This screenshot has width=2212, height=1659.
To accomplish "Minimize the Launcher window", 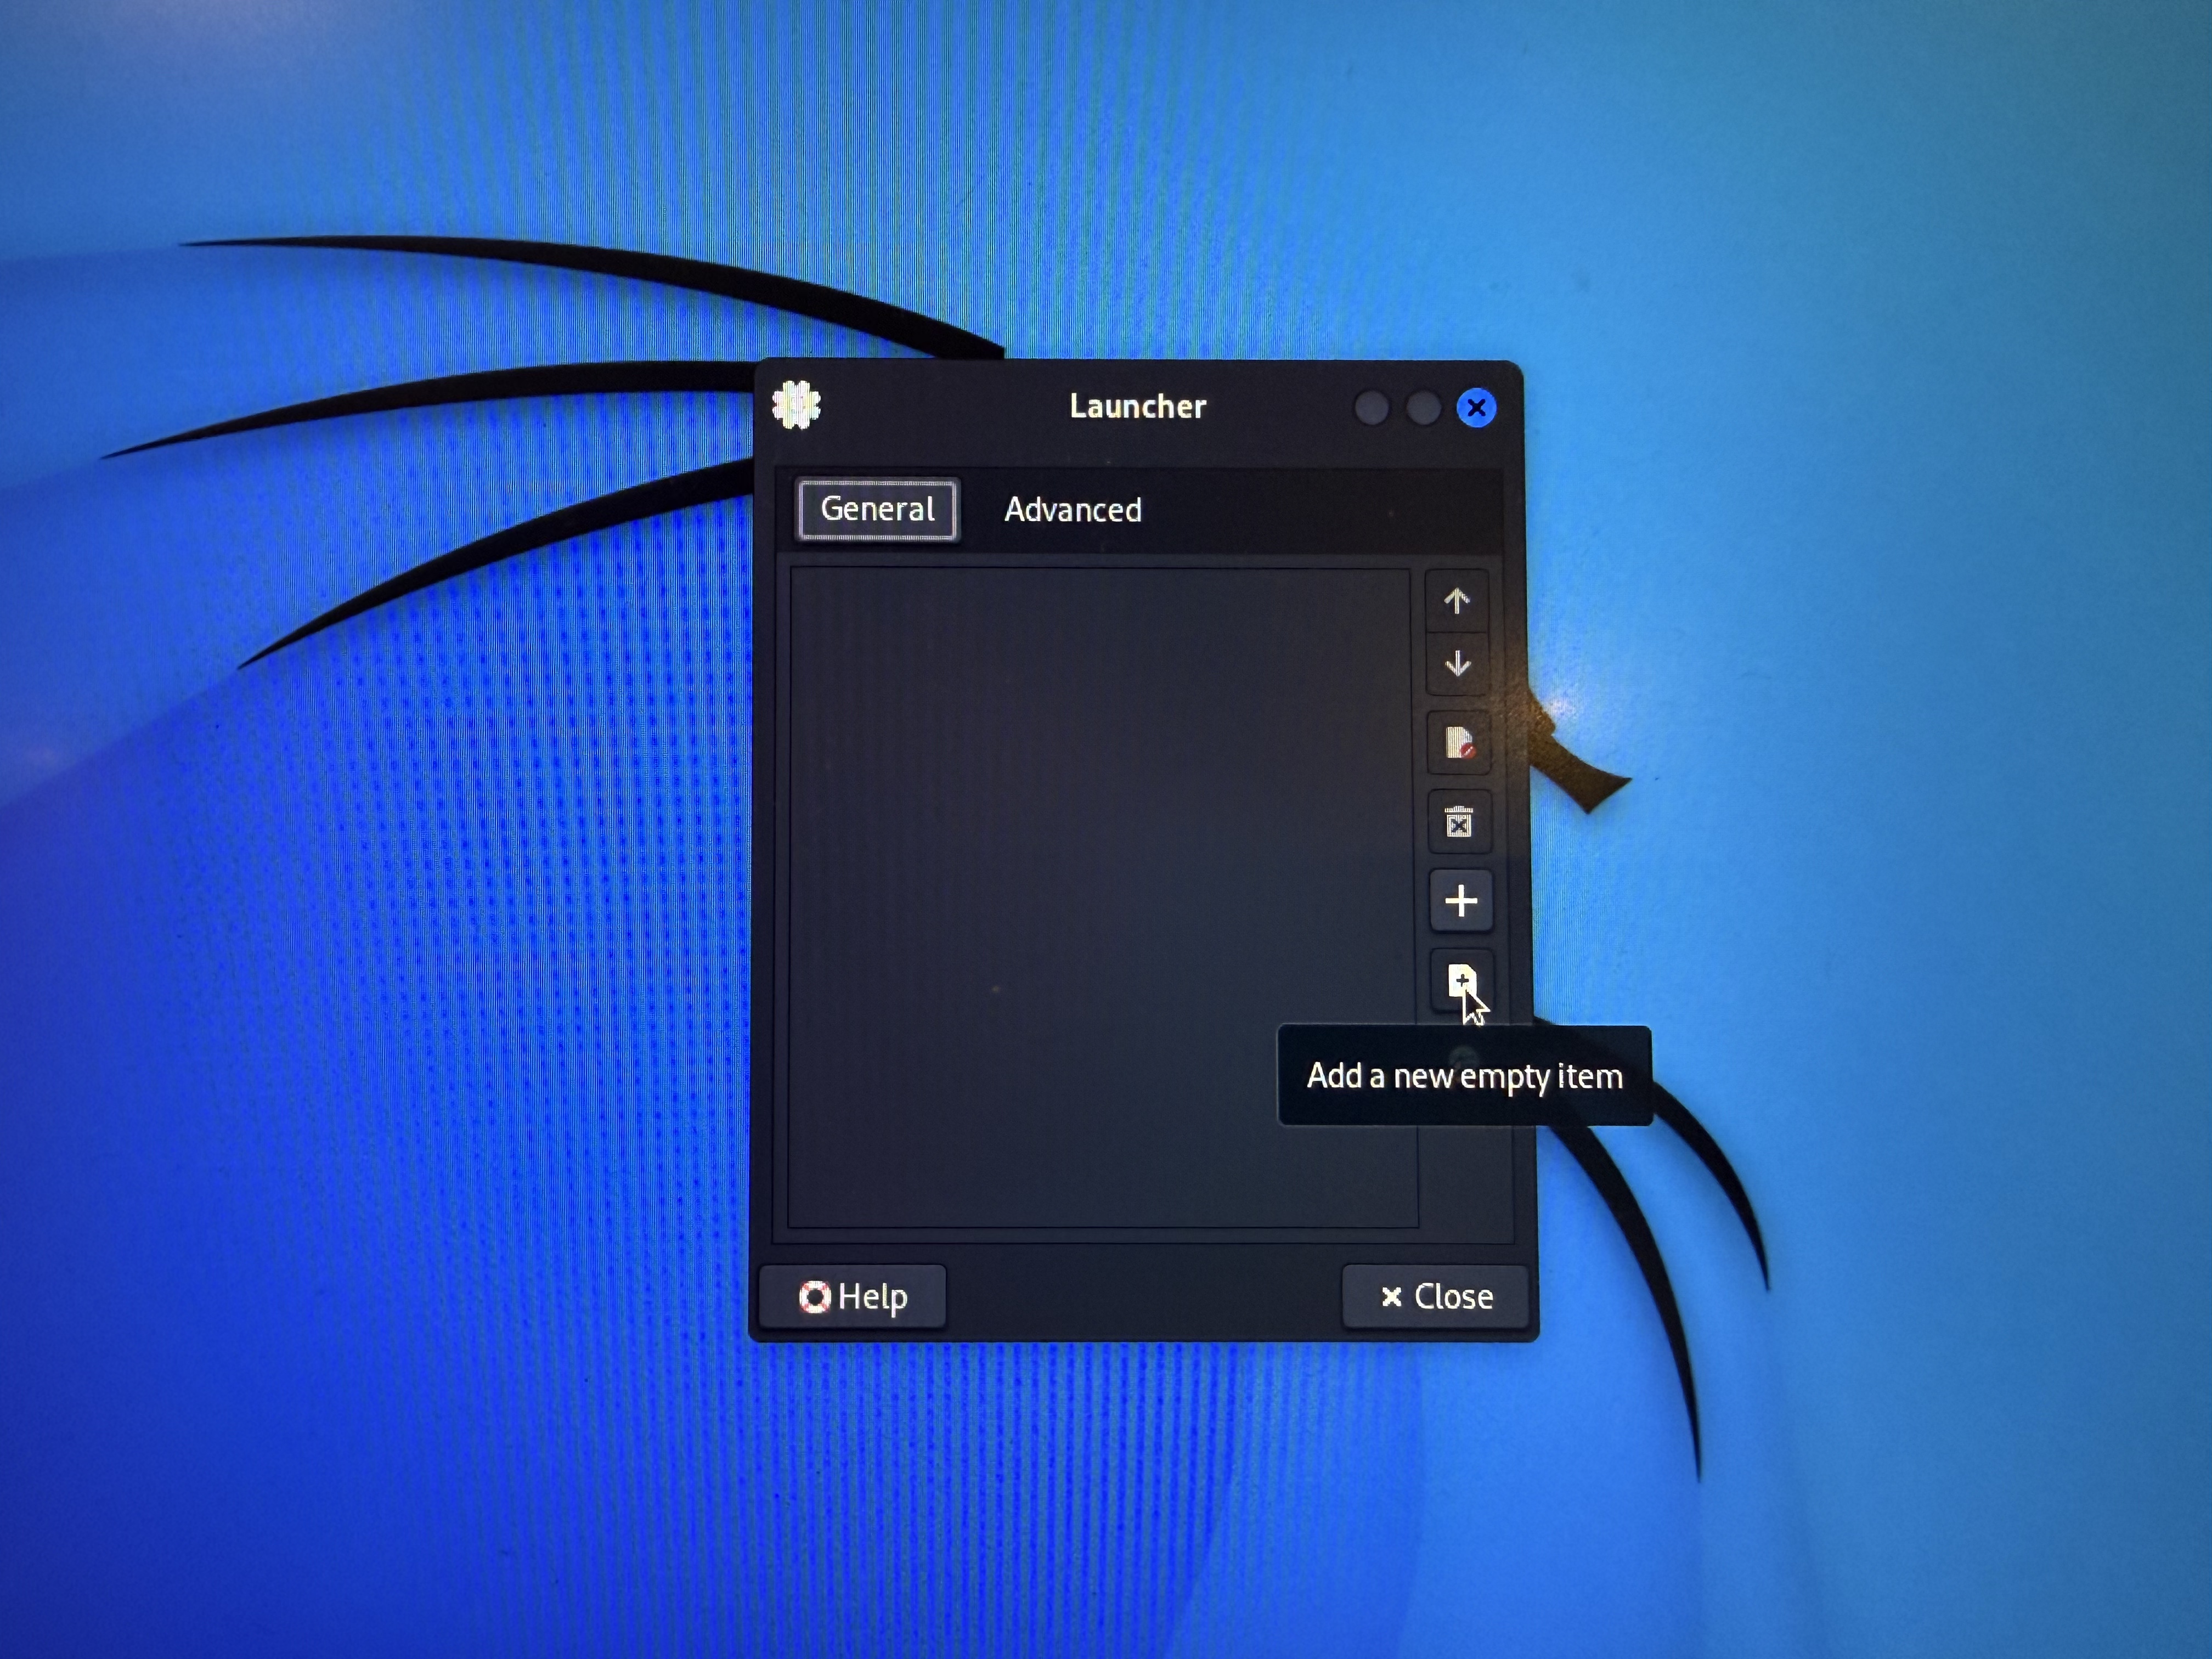I will coord(1371,408).
